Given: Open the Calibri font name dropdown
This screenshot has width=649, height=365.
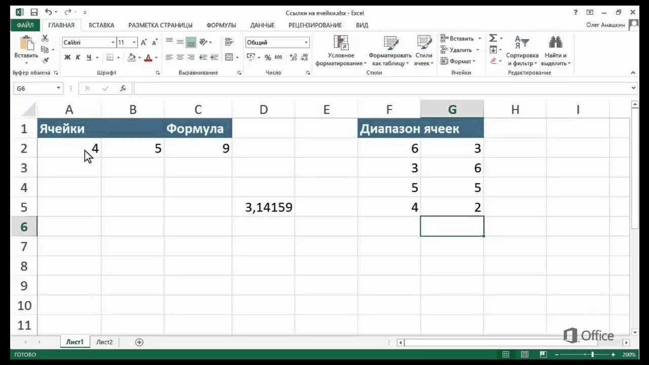Looking at the screenshot, I should [x=113, y=43].
